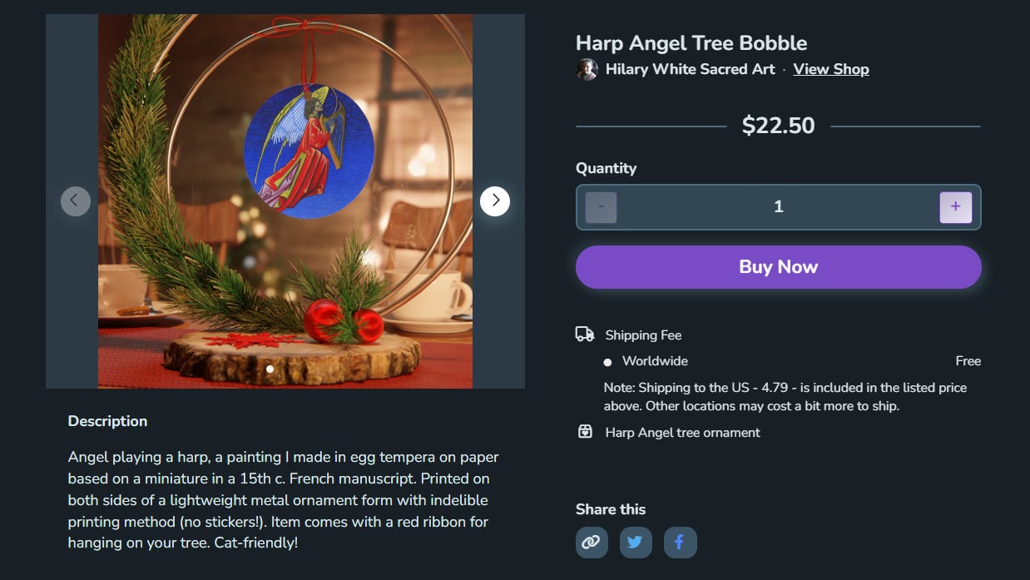Increase quantity with the plus button
Viewport: 1030px width, 580px height.
click(955, 207)
